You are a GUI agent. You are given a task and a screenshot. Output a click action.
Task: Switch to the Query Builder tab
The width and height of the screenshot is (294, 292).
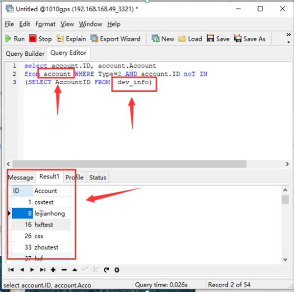click(x=25, y=54)
